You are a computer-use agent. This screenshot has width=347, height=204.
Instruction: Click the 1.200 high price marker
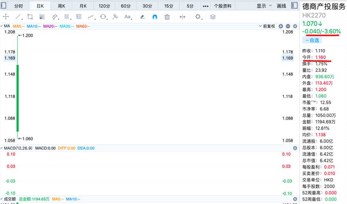(26, 36)
